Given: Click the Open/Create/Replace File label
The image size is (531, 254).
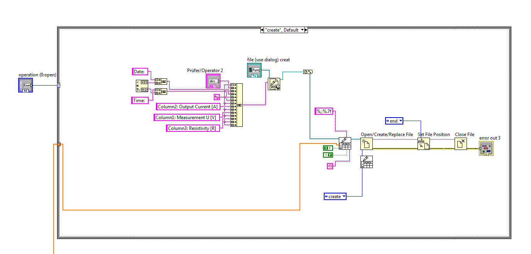Looking at the screenshot, I should pyautogui.click(x=387, y=135).
